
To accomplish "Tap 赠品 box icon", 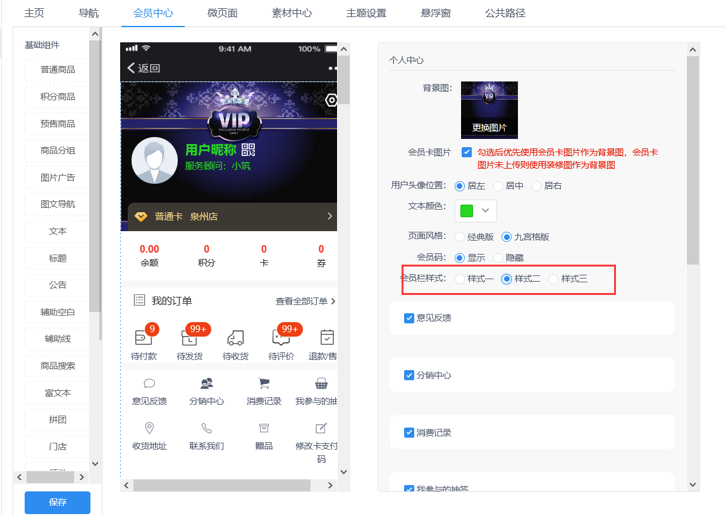I will 264,428.
